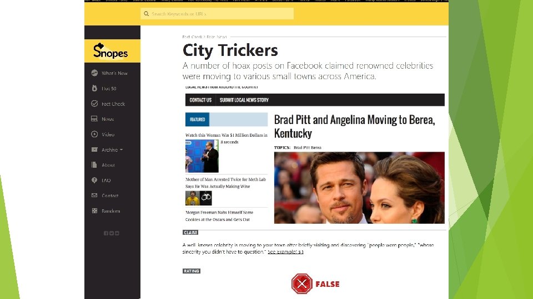Select SUBMIT LOCAL NEWS STORY menu item

(x=244, y=100)
